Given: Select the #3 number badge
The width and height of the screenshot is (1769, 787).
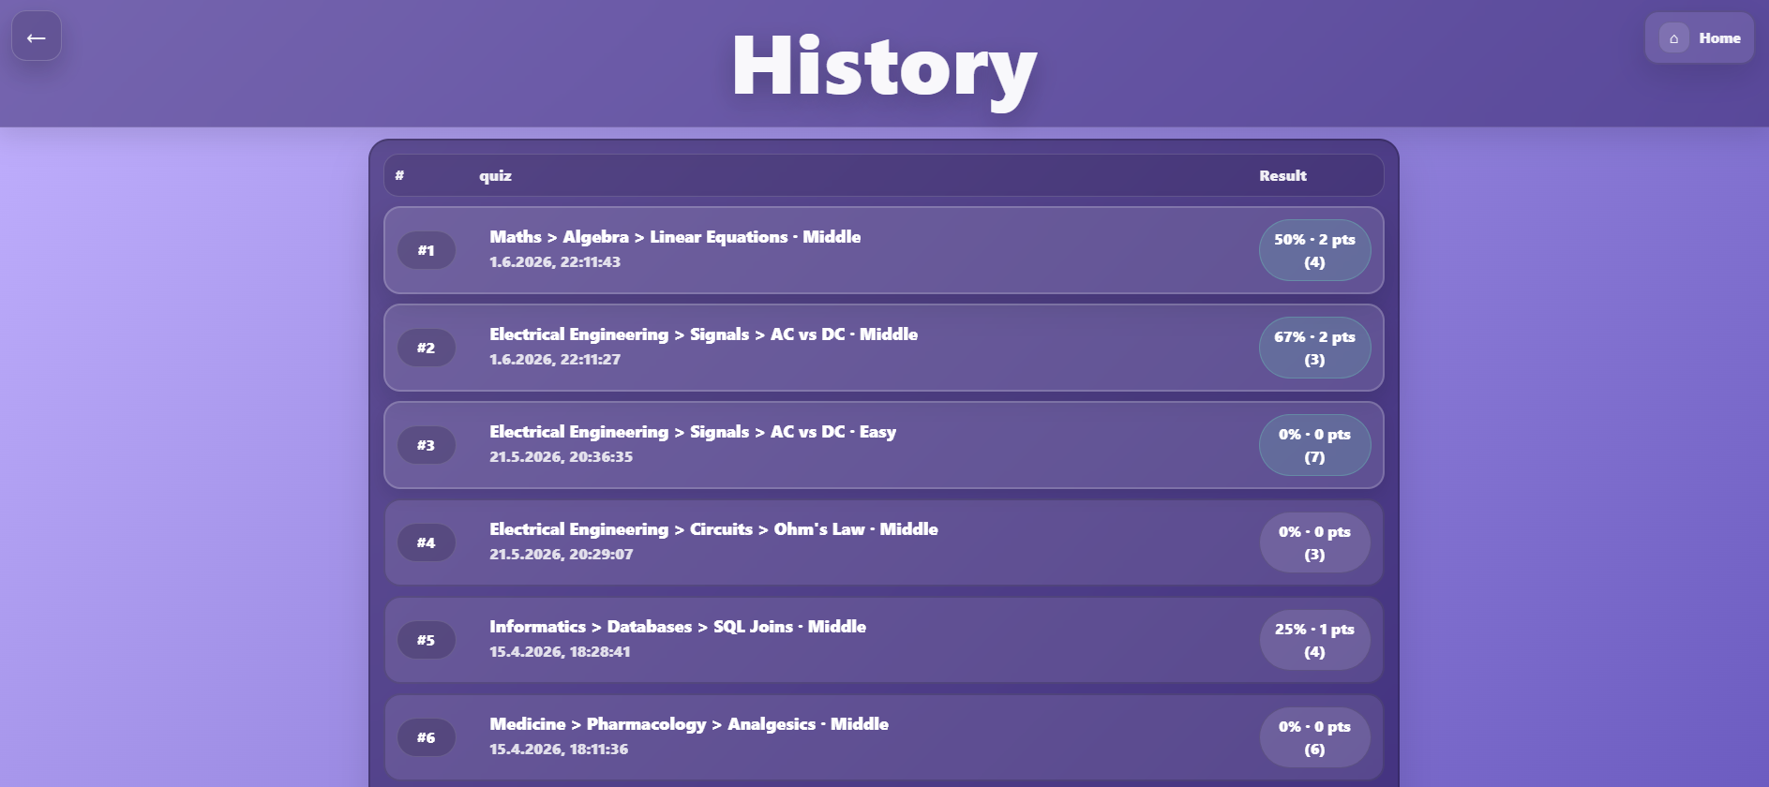Looking at the screenshot, I should coord(427,445).
